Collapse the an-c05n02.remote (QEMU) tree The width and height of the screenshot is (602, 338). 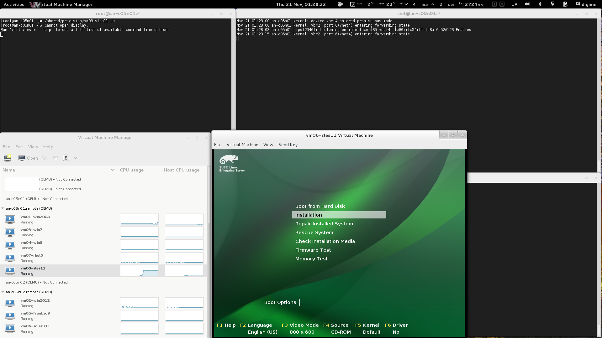[x=3, y=292]
